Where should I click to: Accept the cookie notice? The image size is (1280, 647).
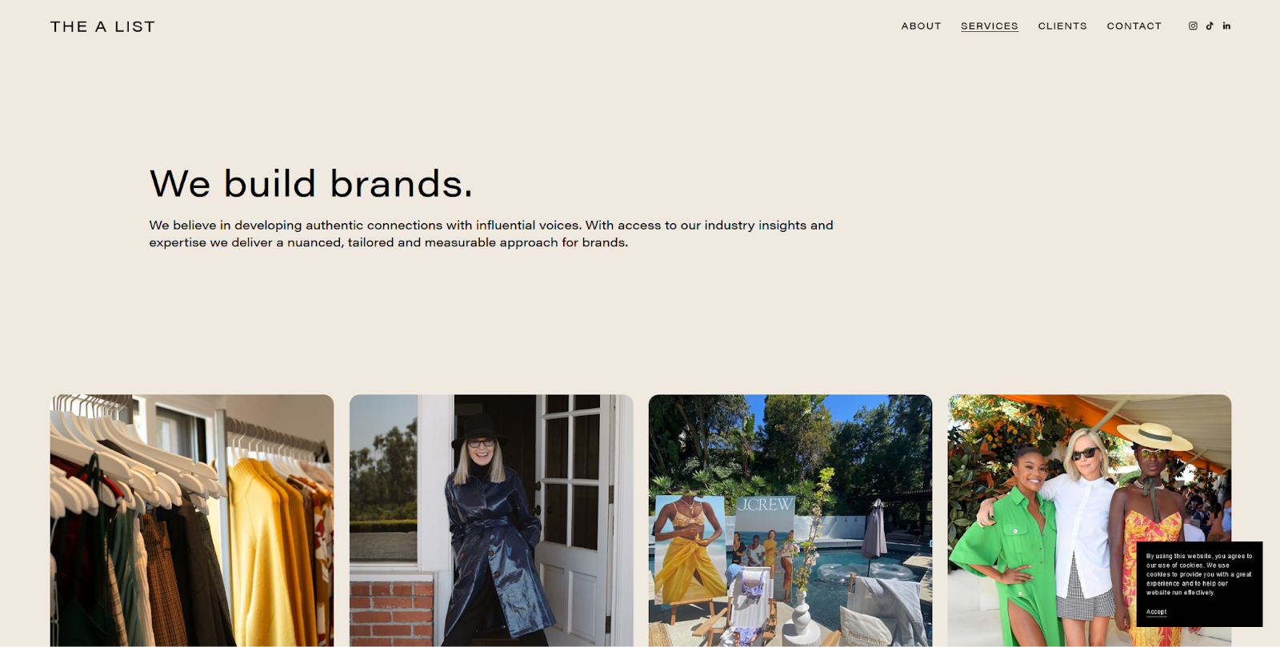coord(1156,612)
